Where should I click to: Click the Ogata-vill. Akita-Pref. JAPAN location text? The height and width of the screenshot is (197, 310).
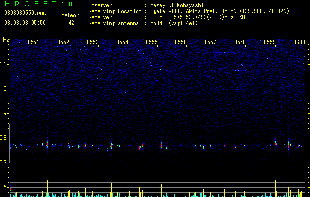[x=220, y=11]
